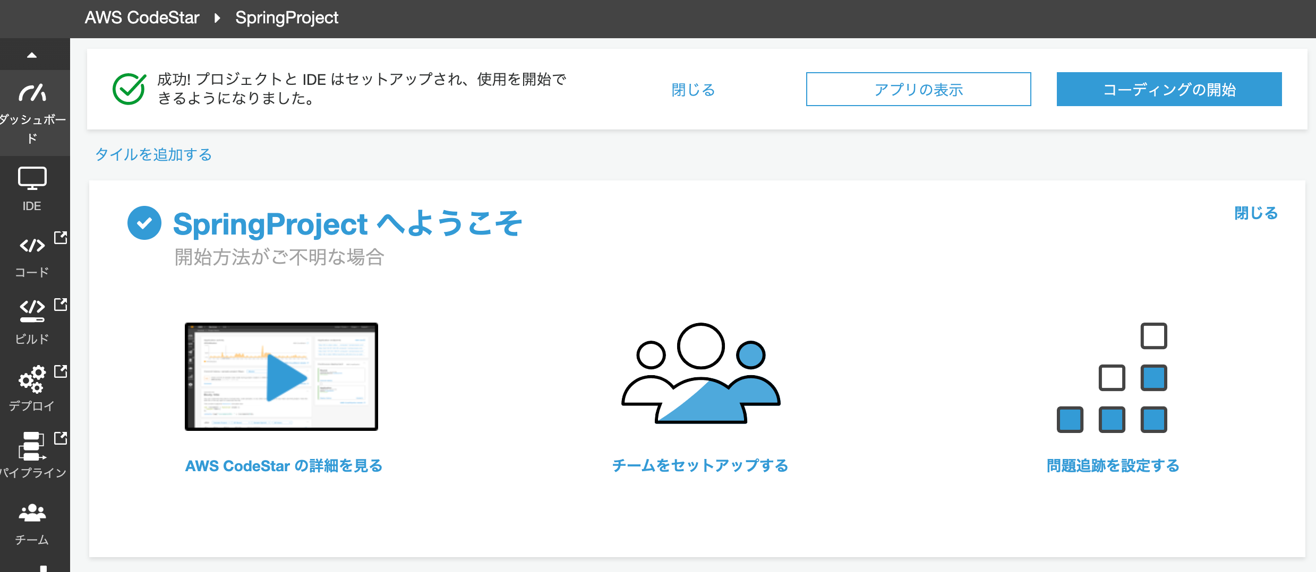This screenshot has width=1316, height=572.
Task: Click the issue tracking squares illustration
Action: [x=1112, y=378]
